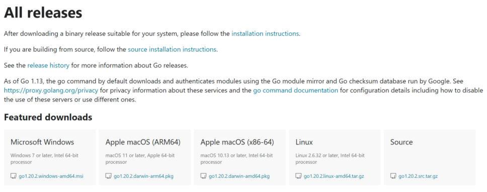Open https://proxy.golang.org/privacy link
The image size is (487, 192).
tap(51, 90)
